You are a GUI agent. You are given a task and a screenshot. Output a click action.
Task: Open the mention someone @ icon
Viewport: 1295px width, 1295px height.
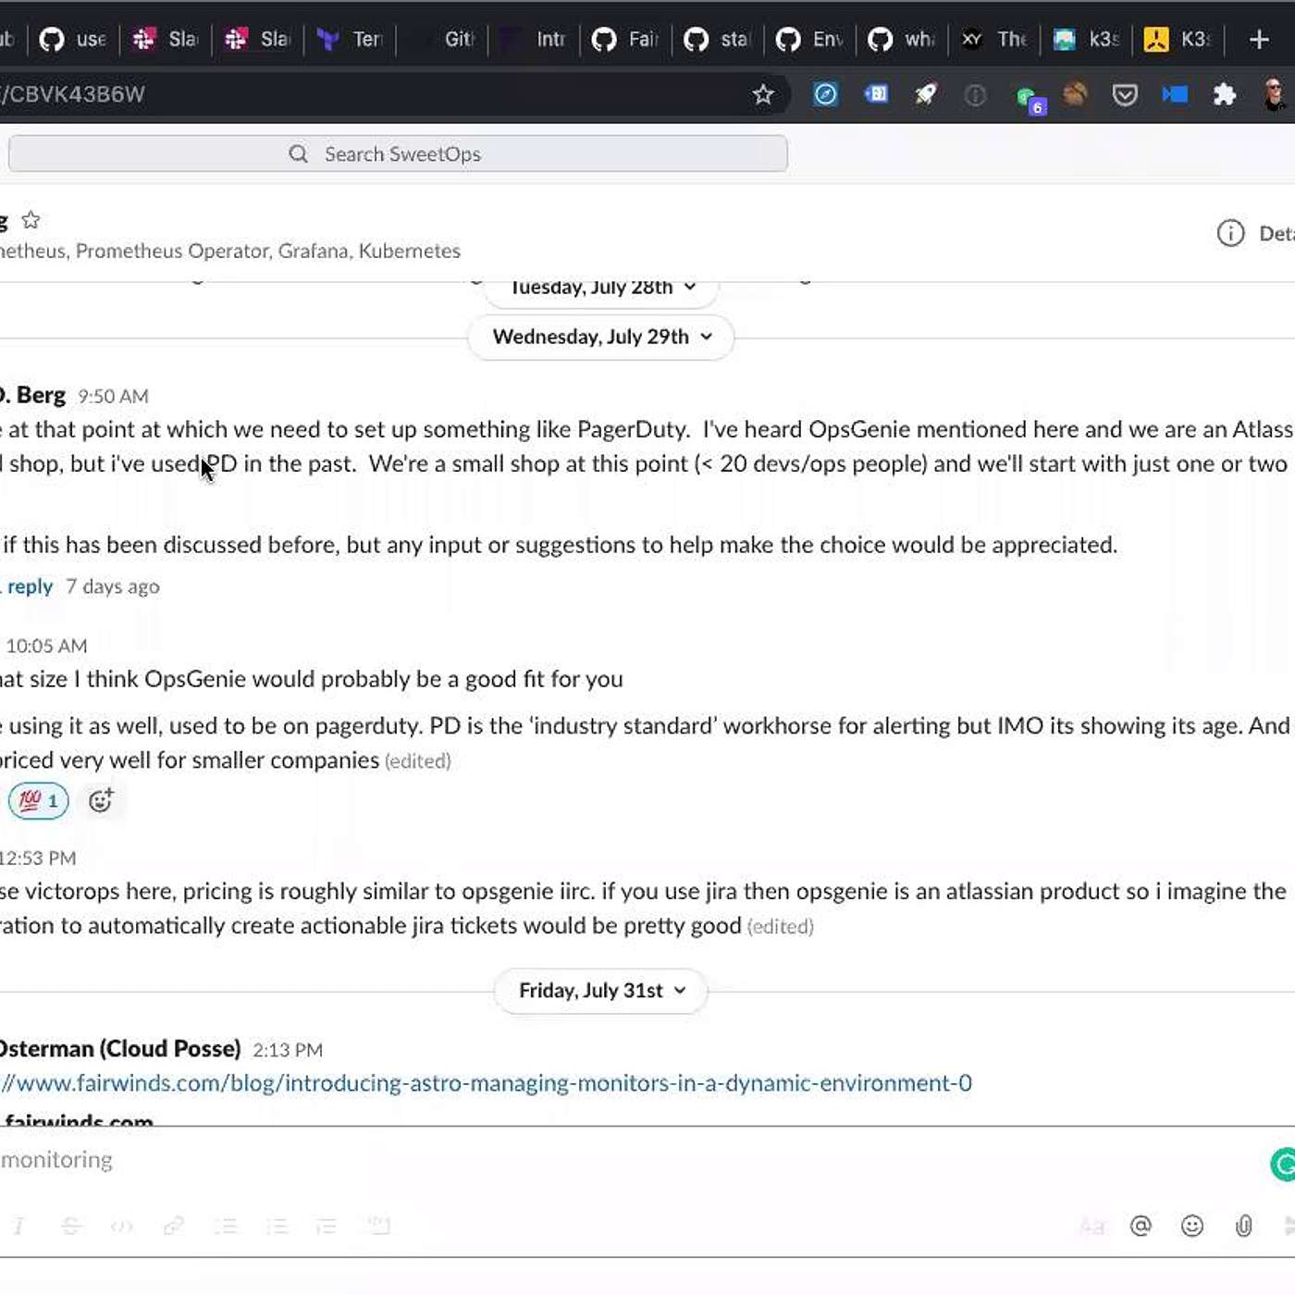pyautogui.click(x=1141, y=1226)
